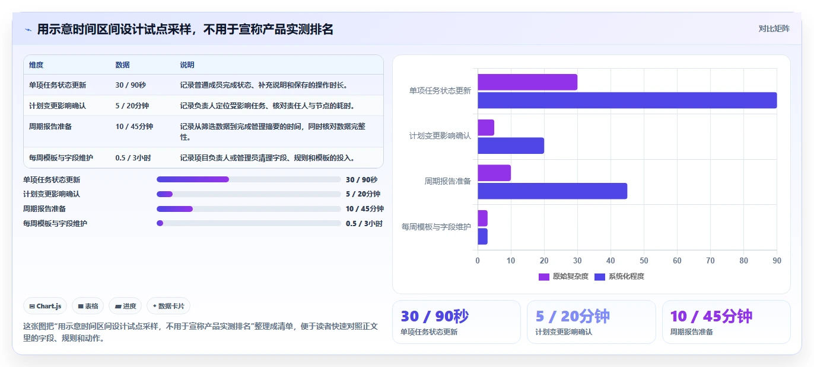Click the chart y-axis label 周期报告准备
814x367 pixels.
447,182
